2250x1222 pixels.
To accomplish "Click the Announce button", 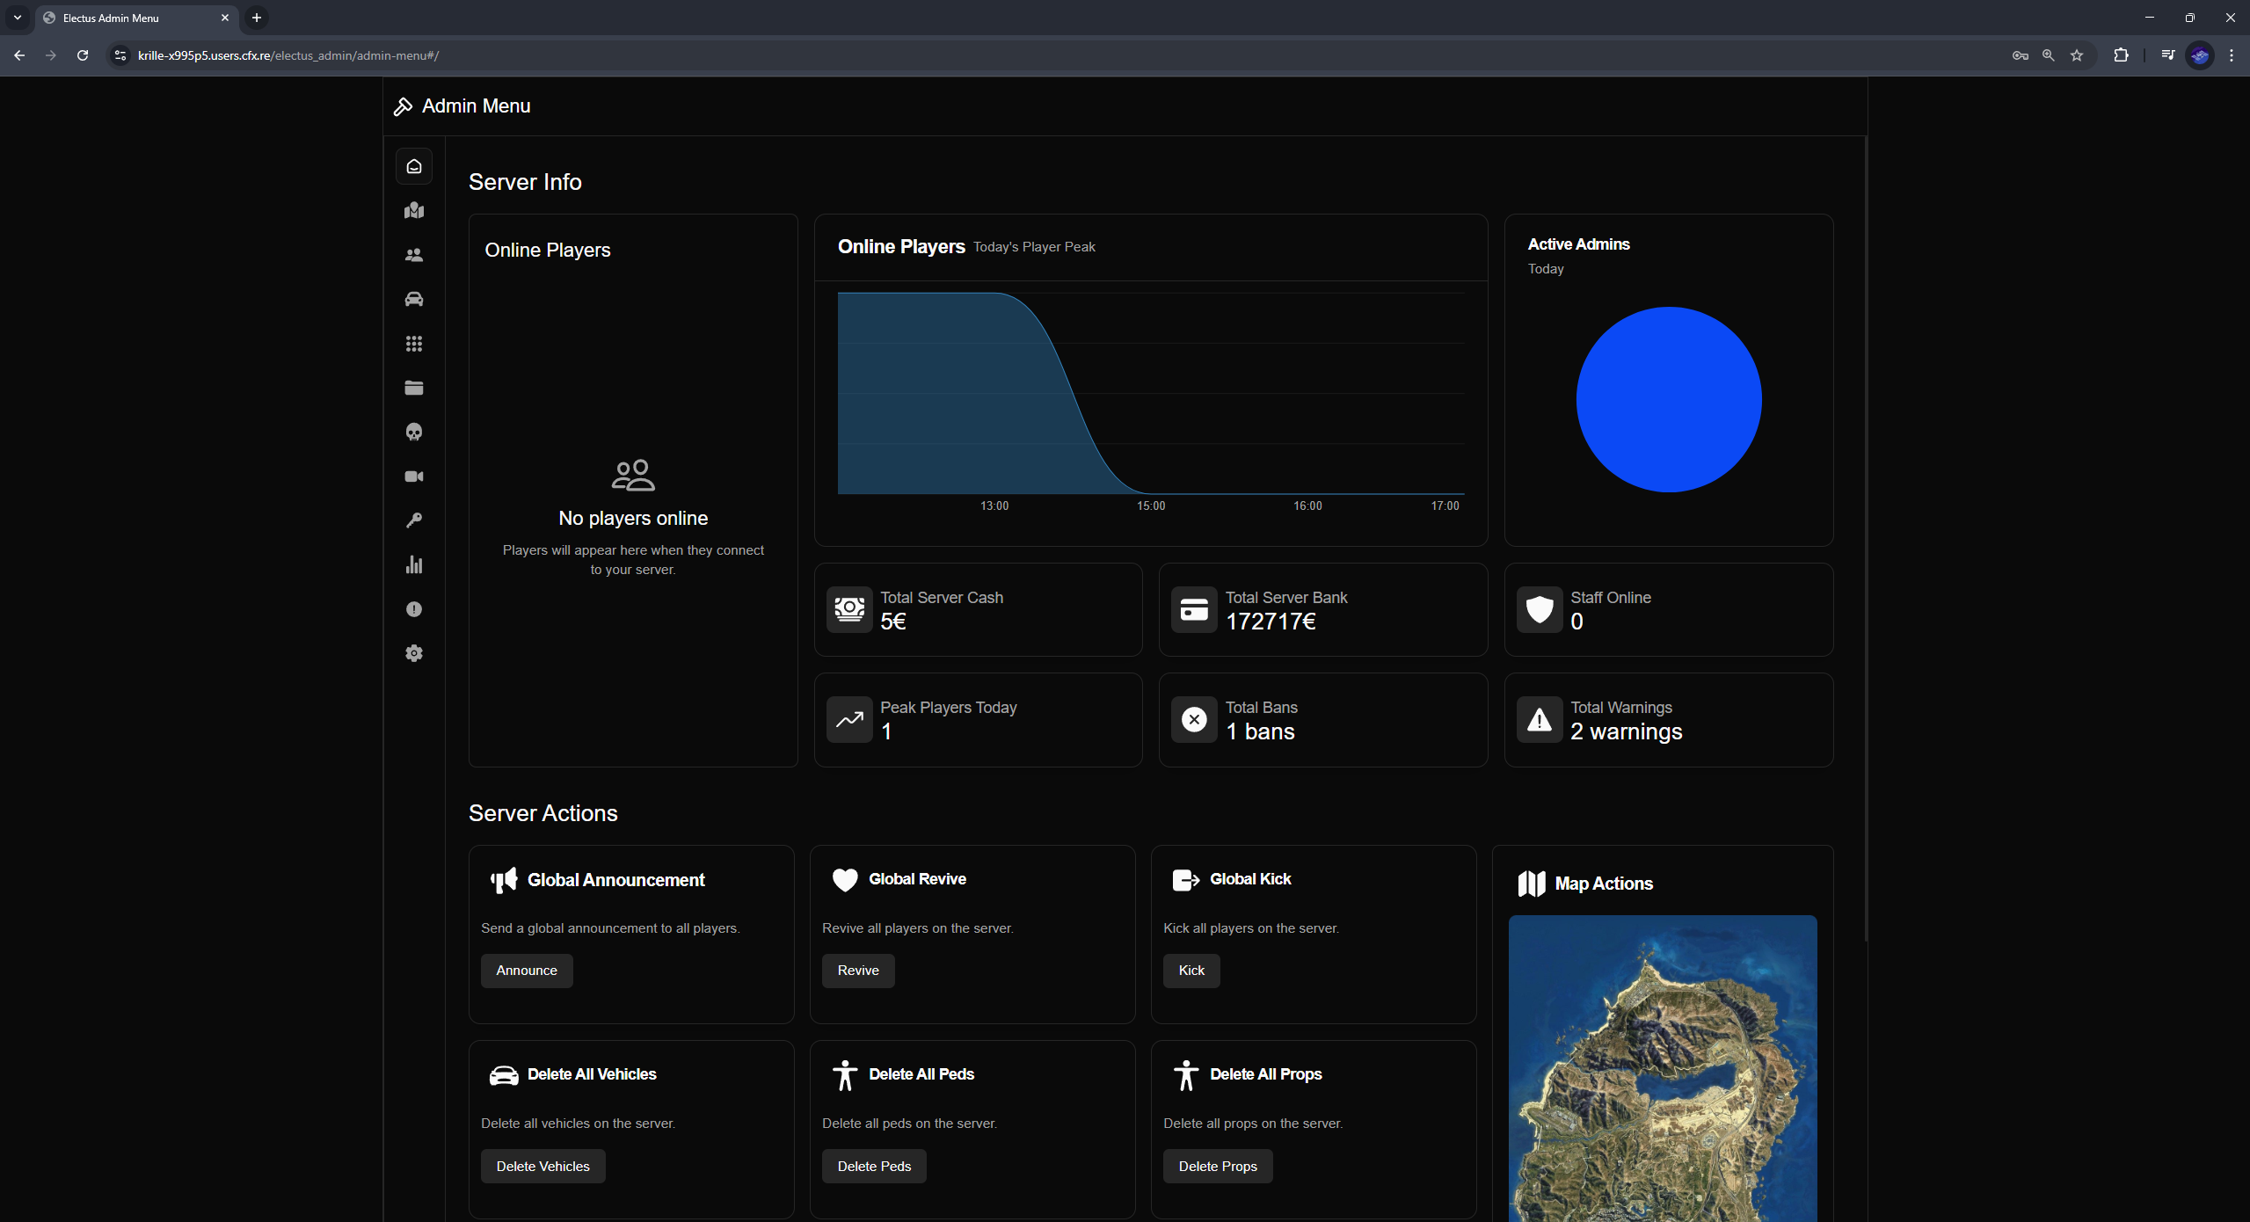I will (x=526, y=971).
